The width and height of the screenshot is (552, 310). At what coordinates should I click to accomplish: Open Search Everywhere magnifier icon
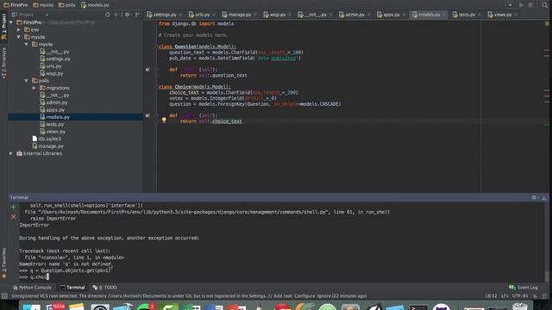[x=544, y=5]
